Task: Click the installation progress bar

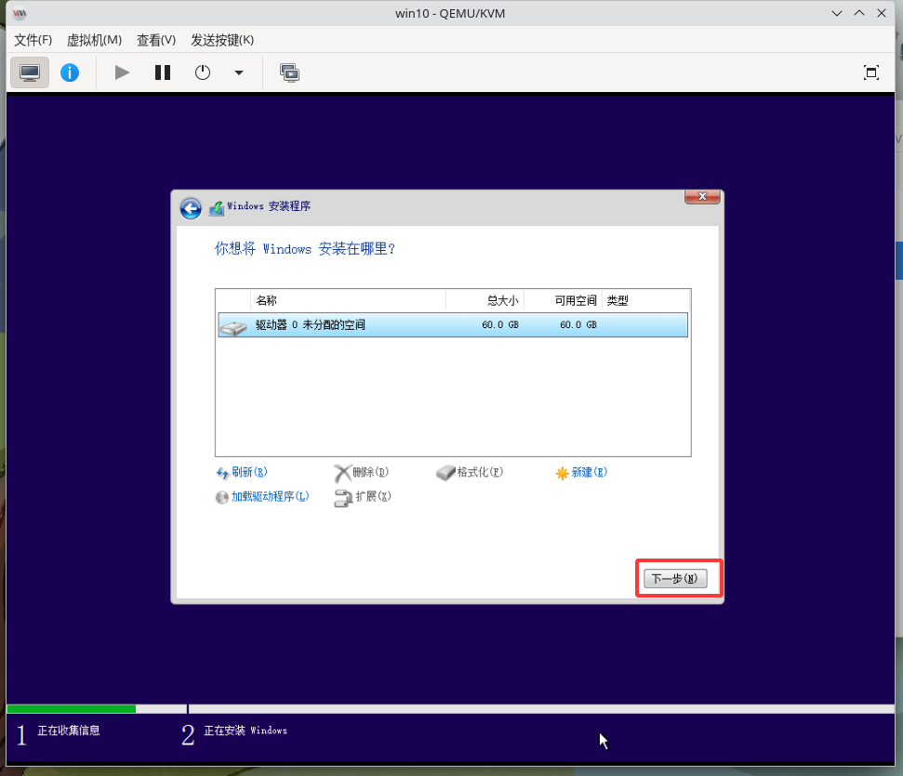Action: coord(450,709)
